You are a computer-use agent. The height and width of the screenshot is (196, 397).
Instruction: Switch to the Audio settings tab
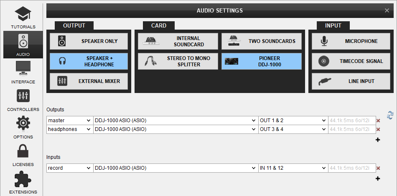point(22,45)
